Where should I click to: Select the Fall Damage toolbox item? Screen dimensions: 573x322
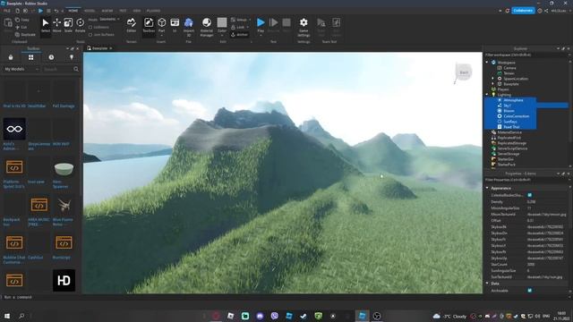pos(64,94)
